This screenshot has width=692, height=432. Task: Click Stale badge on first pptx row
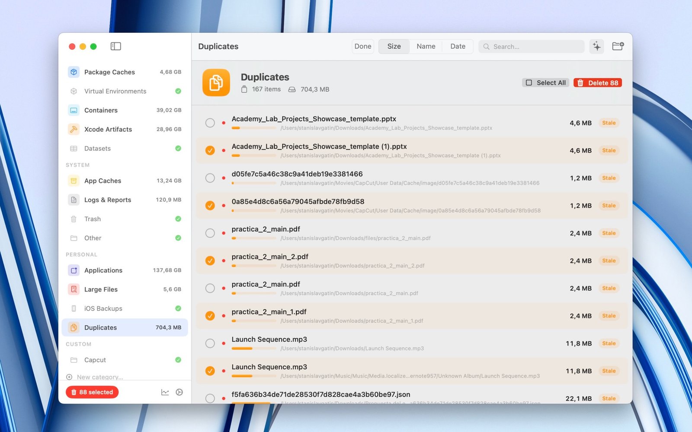click(609, 123)
